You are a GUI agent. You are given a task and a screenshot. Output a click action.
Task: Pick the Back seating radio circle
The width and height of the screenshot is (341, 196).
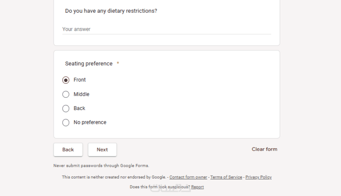pos(66,108)
